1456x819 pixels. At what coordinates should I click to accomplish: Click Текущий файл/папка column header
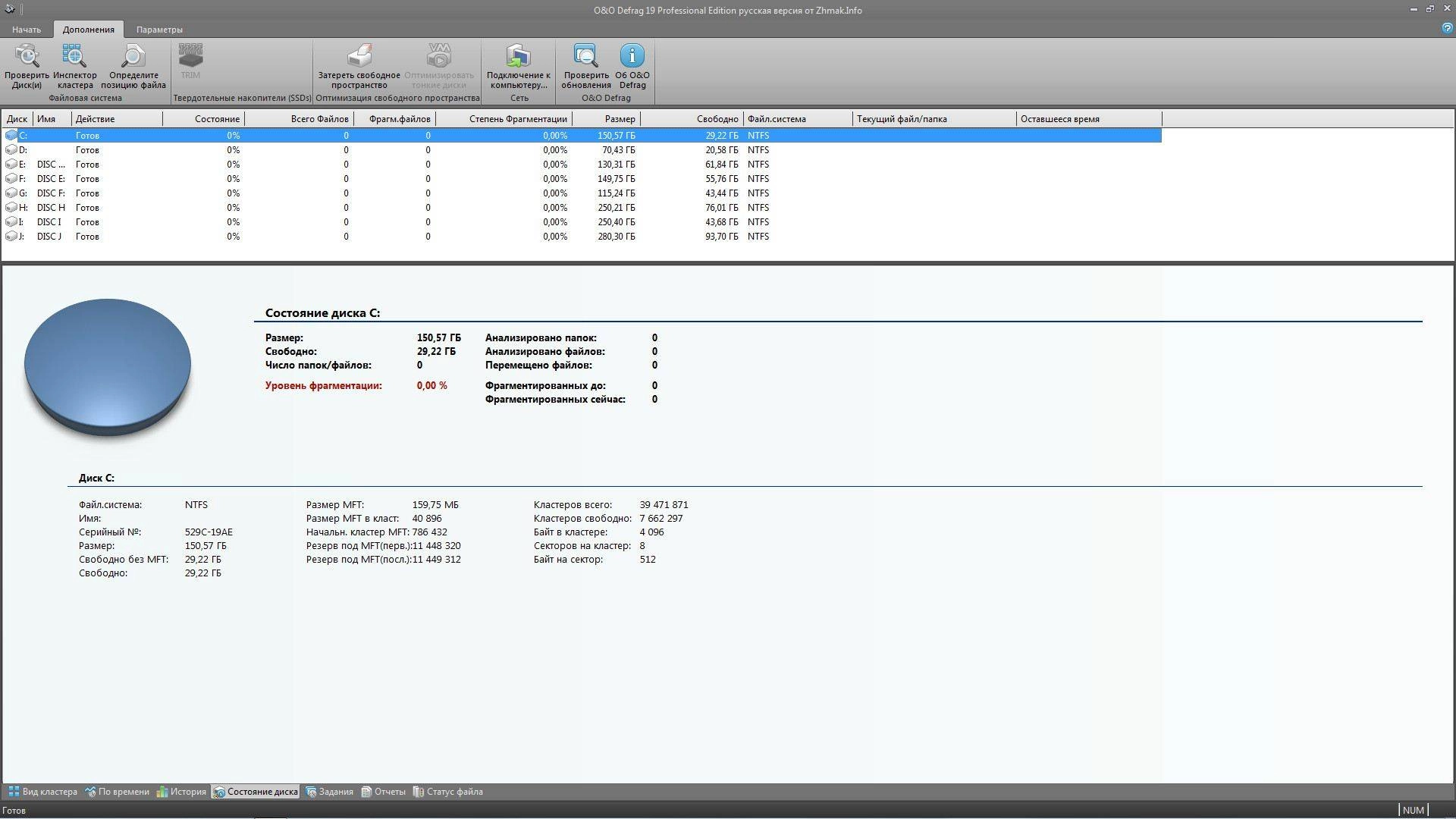[934, 119]
